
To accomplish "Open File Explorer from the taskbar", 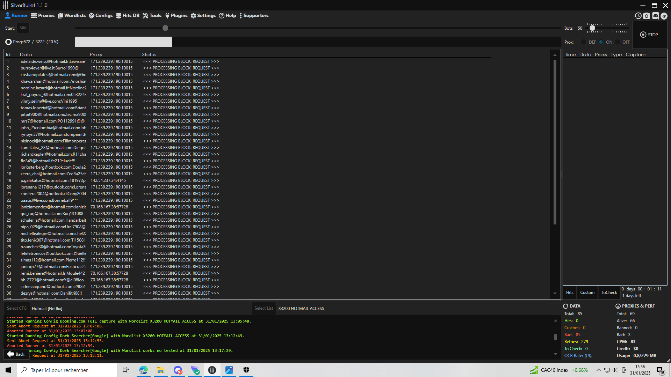I will pos(160,370).
